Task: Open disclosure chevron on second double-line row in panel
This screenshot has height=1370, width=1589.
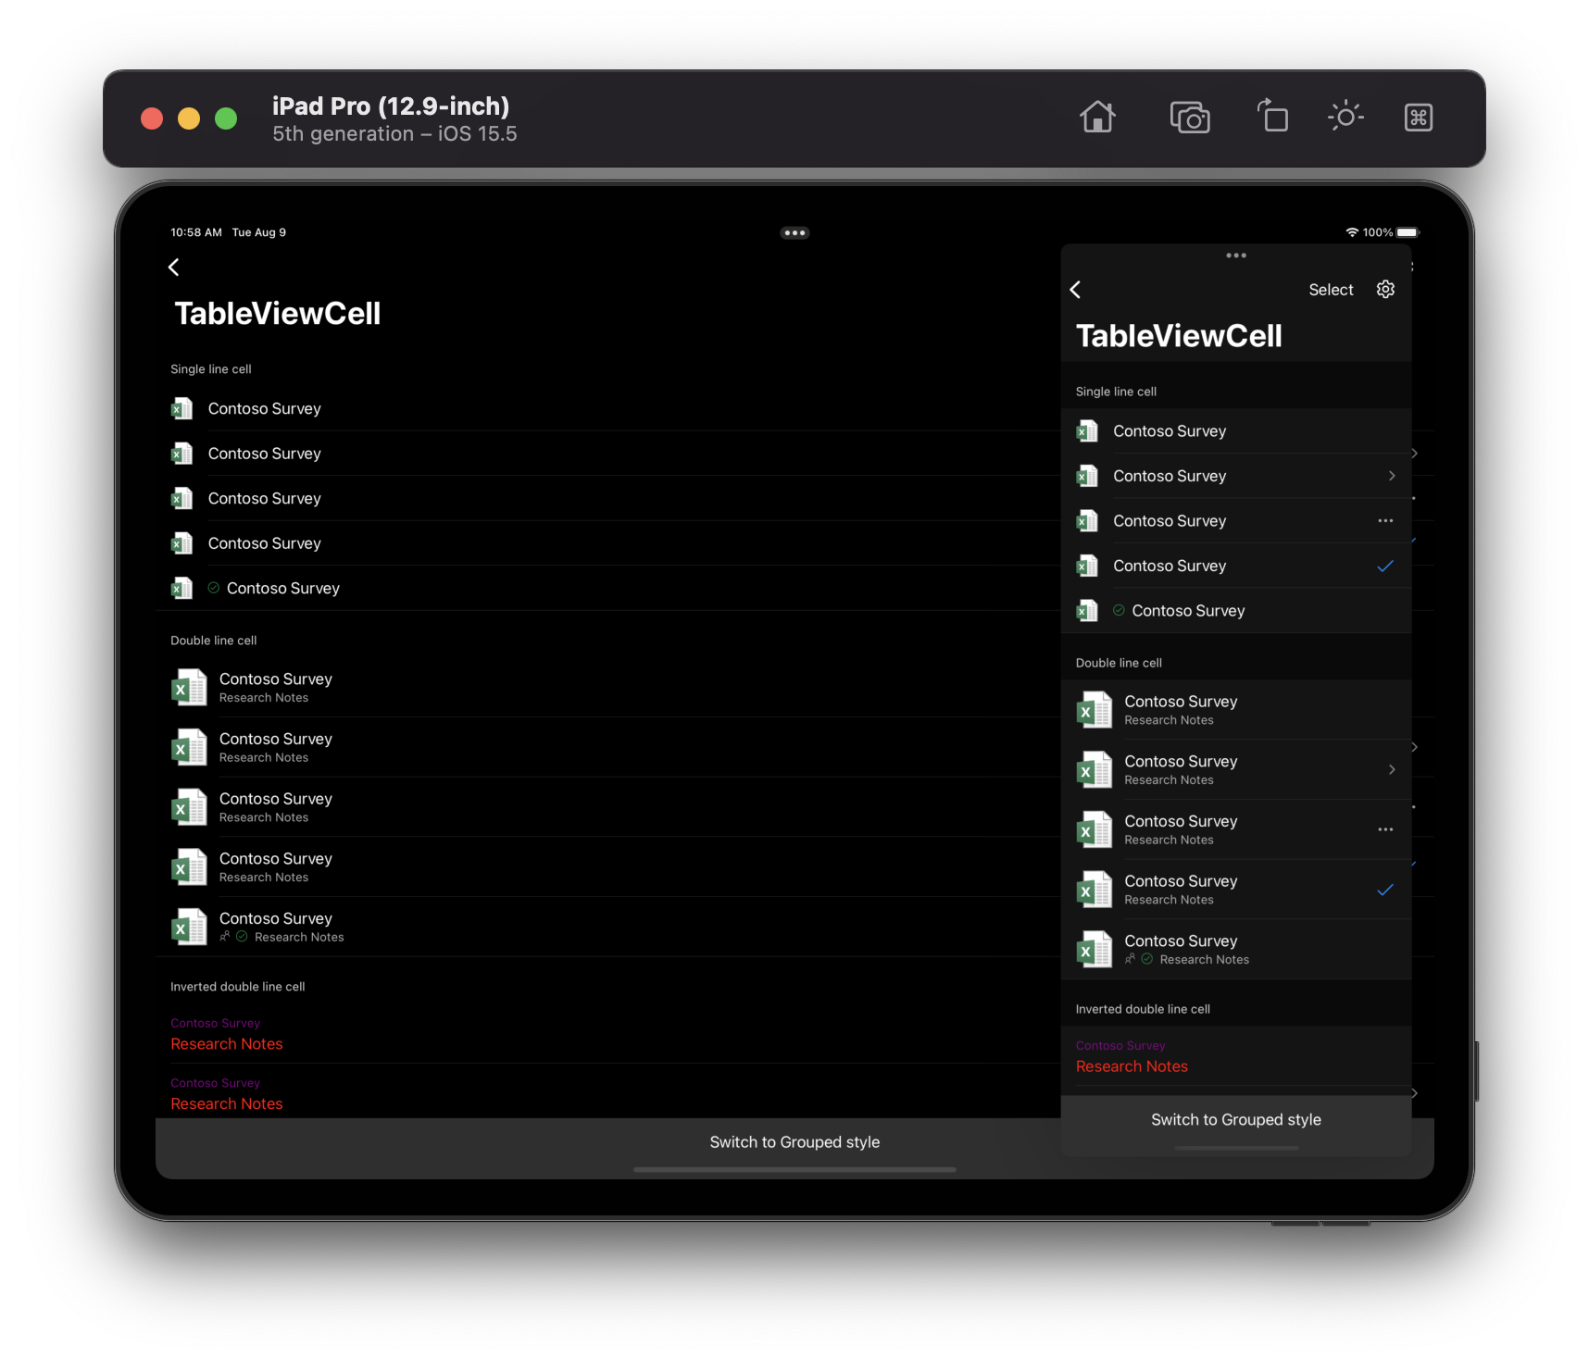Action: 1392,770
